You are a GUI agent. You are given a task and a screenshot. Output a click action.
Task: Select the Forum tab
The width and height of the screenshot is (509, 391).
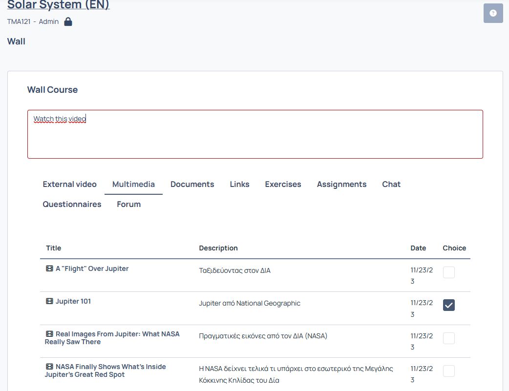(128, 205)
